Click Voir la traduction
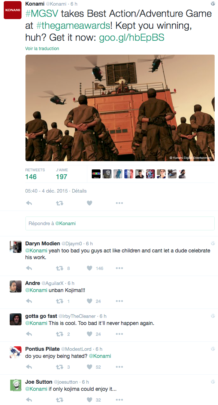The image size is (218, 405). tap(42, 49)
